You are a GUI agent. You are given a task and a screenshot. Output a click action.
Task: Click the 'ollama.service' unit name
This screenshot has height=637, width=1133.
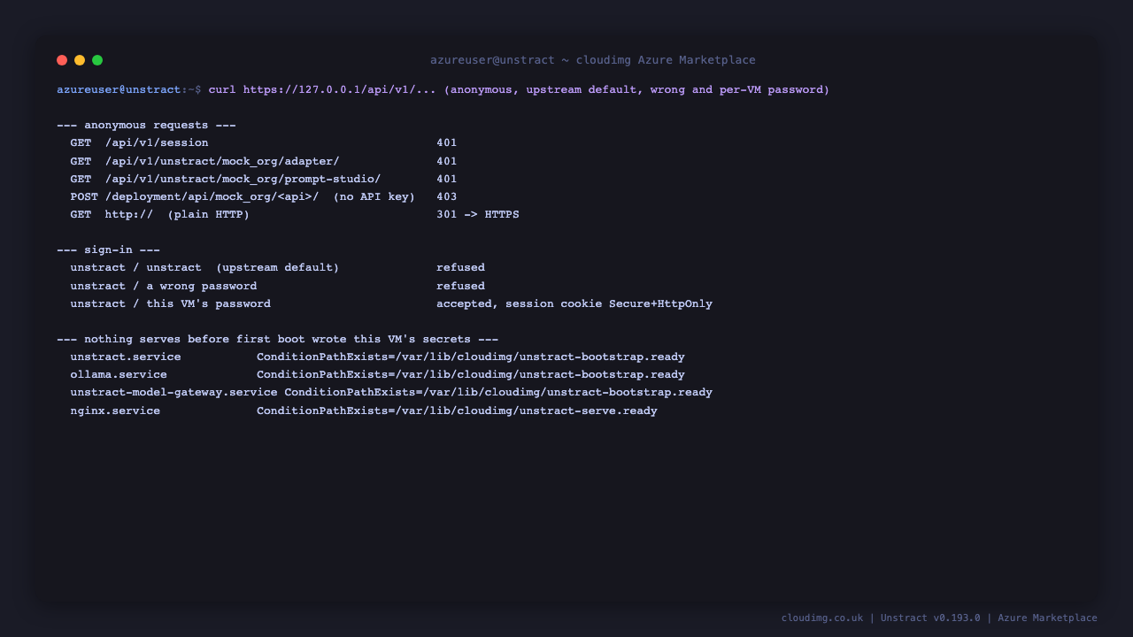tap(119, 374)
